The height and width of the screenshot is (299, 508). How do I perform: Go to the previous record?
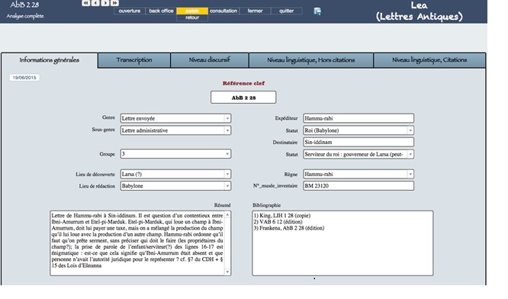[x=95, y=3]
